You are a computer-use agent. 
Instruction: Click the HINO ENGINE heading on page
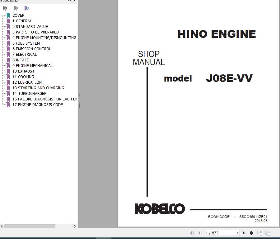click(x=217, y=34)
